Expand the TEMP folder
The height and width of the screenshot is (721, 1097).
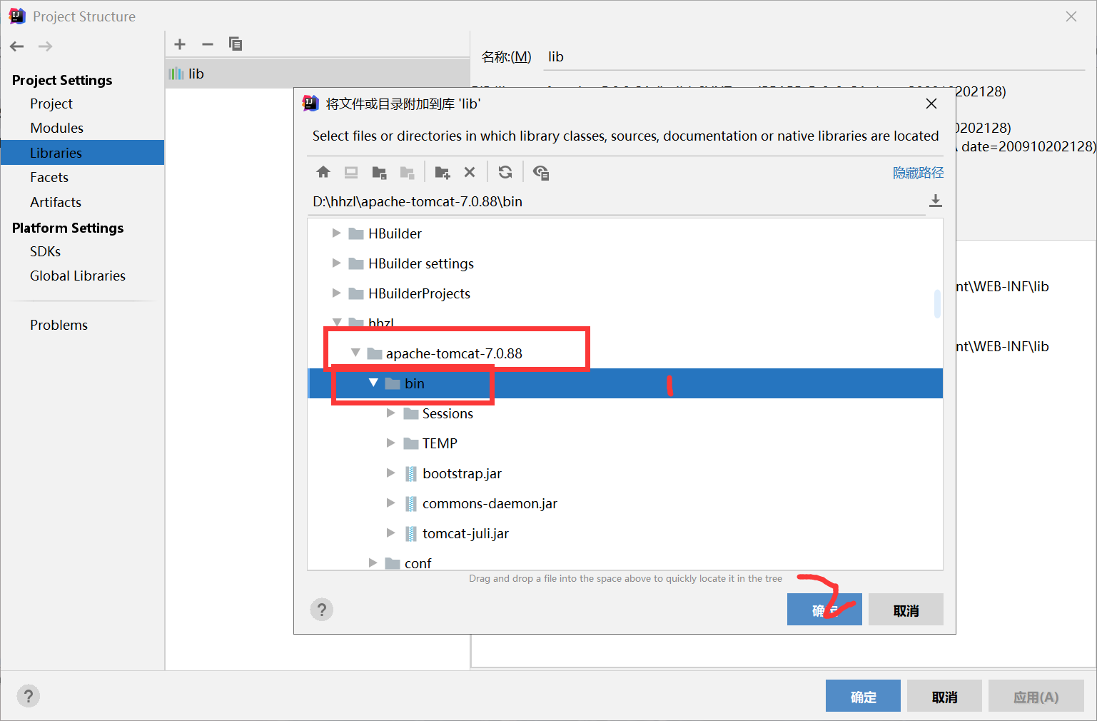pyautogui.click(x=390, y=443)
